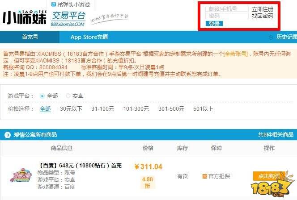This screenshot has width=297, height=200.
Task: Select the 全部 game platform radio button
Action: coord(42,96)
